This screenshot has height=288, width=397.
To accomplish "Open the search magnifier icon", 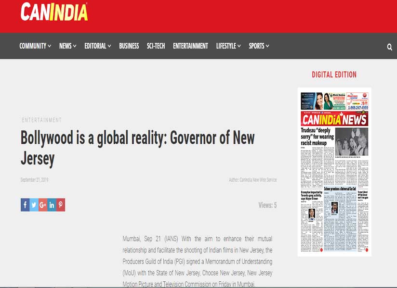I will click(x=389, y=47).
